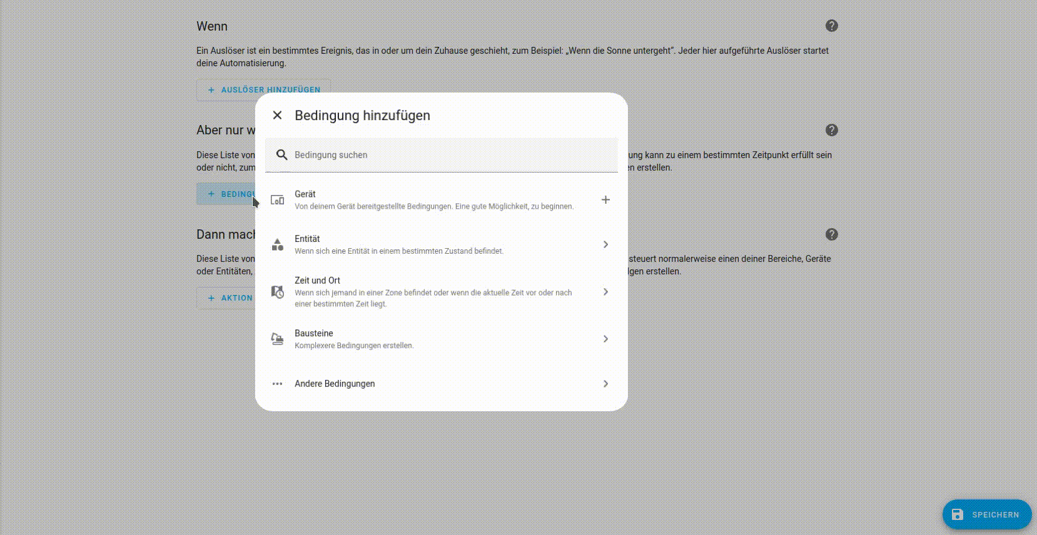Select the Gerät condition entry

point(433,200)
